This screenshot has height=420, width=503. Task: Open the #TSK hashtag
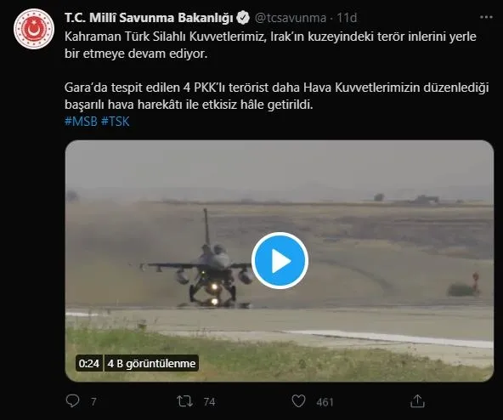[x=116, y=122]
